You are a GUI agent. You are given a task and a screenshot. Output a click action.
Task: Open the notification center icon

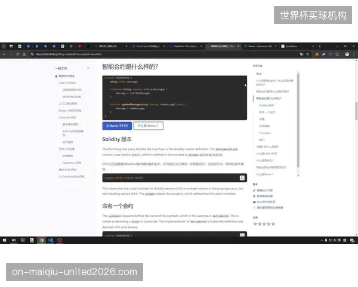pos(352,240)
